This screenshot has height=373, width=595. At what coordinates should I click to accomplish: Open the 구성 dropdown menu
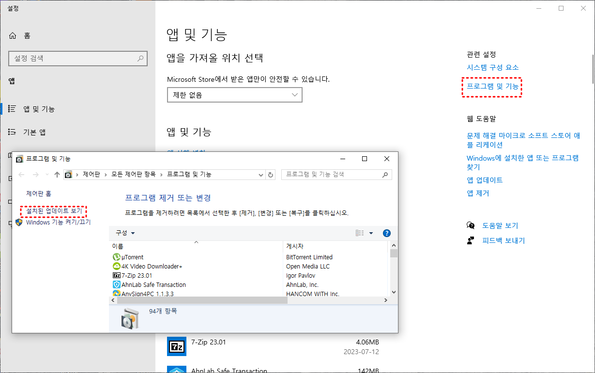tap(125, 233)
